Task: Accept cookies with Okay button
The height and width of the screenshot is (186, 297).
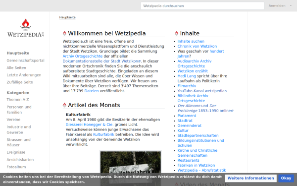Action: tap(286, 178)
